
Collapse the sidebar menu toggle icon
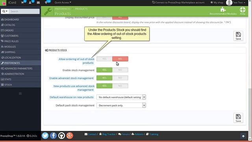coord(20,93)
